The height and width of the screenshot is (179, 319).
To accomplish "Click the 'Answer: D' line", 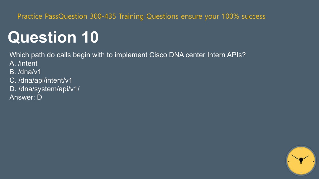I will coord(26,97).
